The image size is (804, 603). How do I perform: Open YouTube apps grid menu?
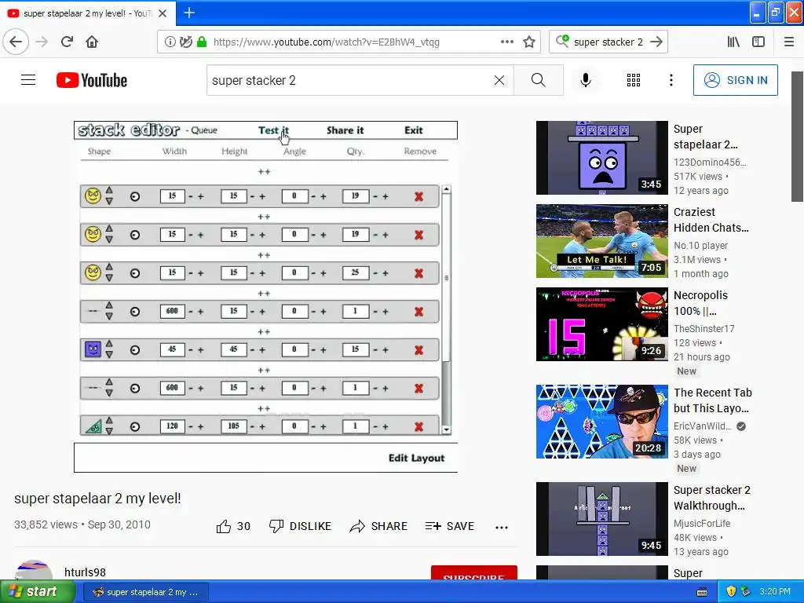click(634, 80)
